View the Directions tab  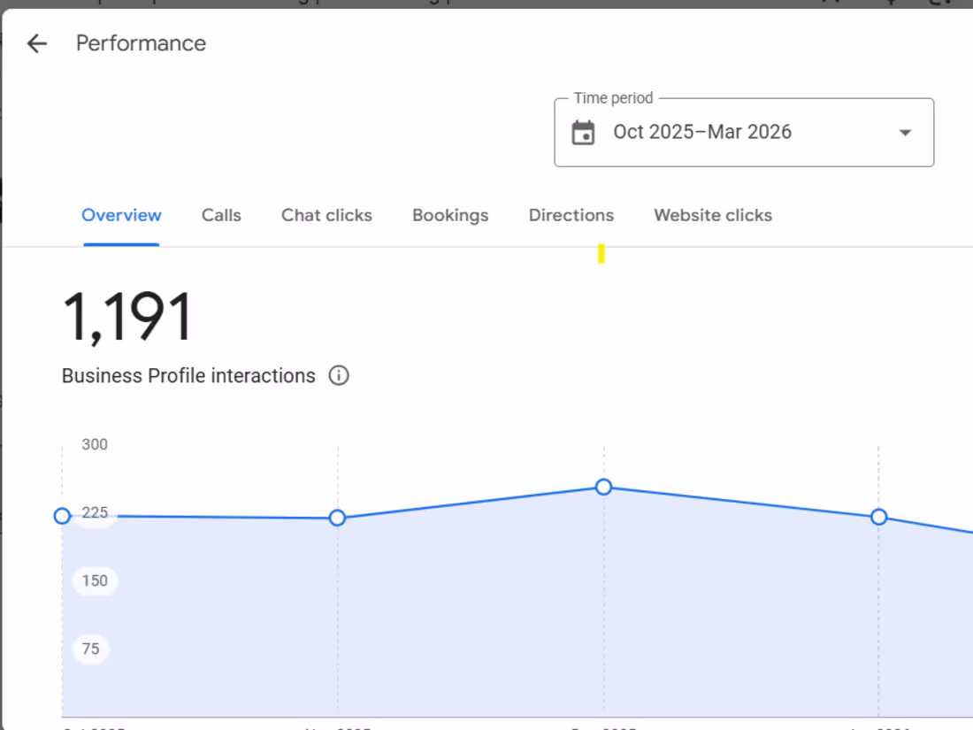coord(571,215)
